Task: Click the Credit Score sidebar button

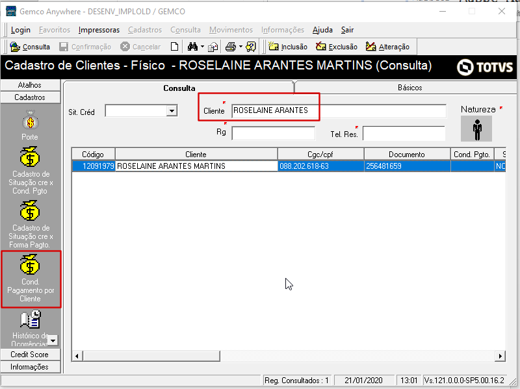Action: pyautogui.click(x=30, y=355)
